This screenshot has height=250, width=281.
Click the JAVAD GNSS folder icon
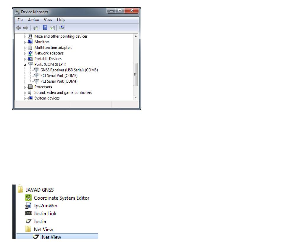(x=20, y=189)
